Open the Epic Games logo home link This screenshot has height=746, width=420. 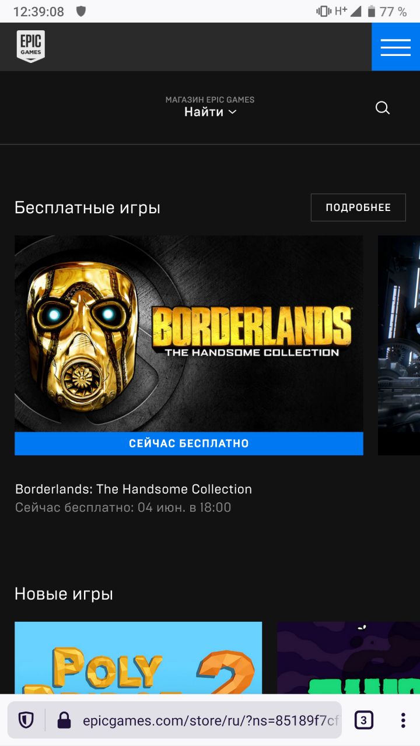pyautogui.click(x=30, y=47)
